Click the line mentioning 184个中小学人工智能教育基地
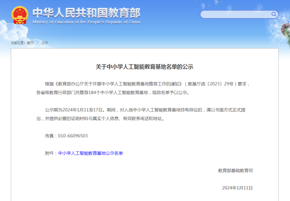This screenshot has height=201, width=290. click(x=113, y=92)
